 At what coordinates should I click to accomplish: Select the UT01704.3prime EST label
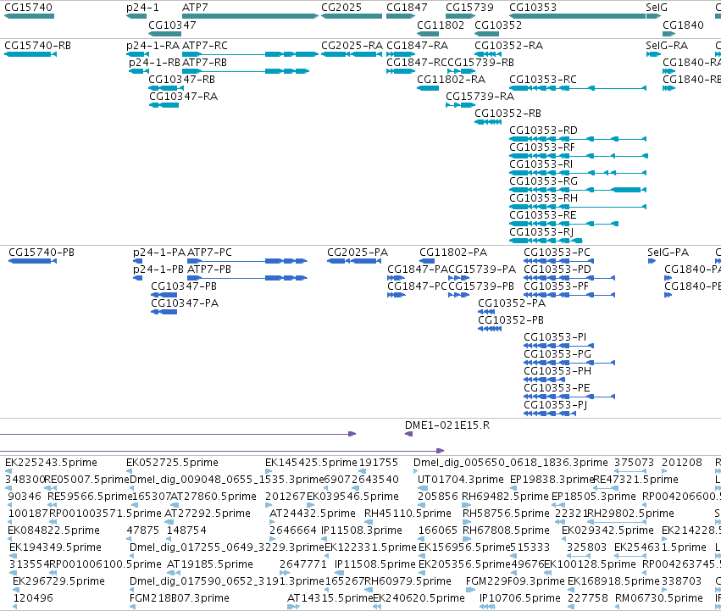460,480
